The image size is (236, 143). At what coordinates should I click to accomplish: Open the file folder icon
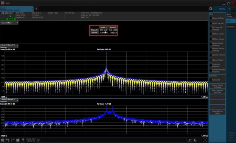pyautogui.click(x=18, y=140)
